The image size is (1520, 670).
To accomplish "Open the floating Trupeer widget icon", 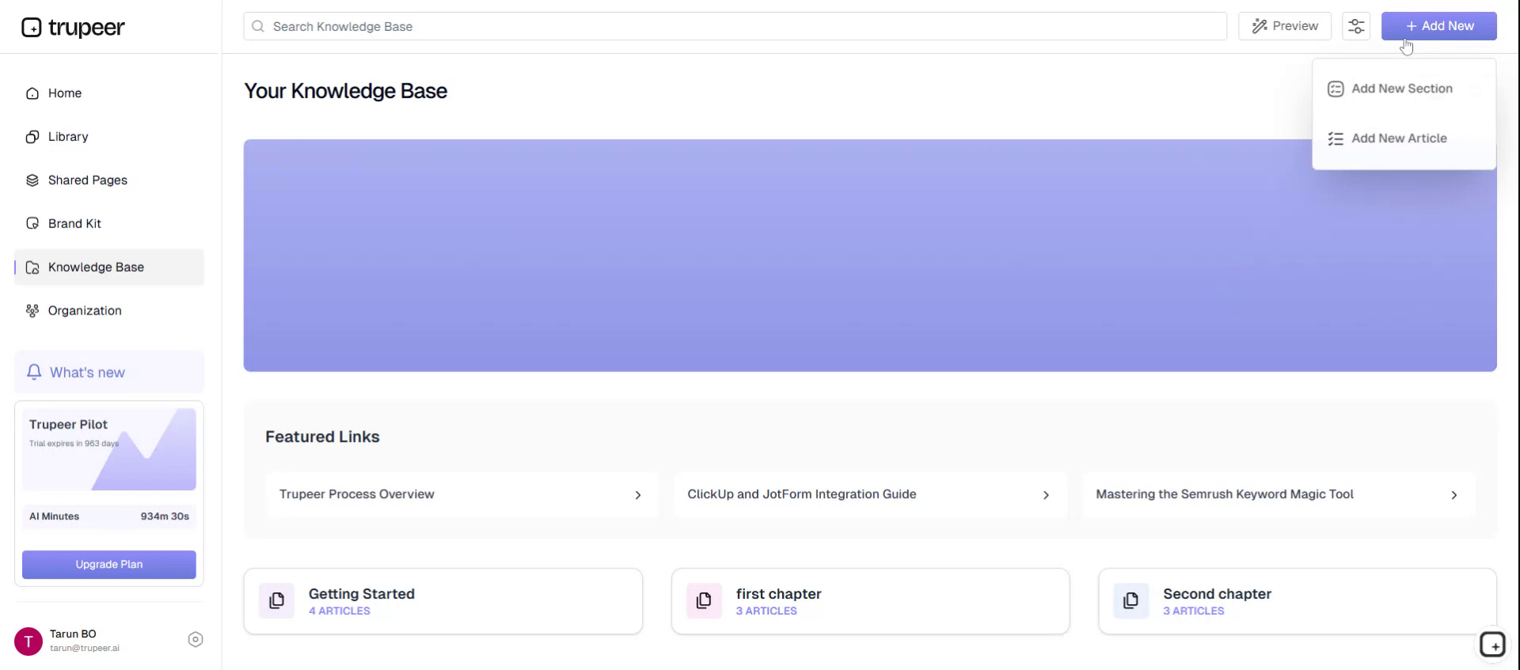I will 1493,645.
